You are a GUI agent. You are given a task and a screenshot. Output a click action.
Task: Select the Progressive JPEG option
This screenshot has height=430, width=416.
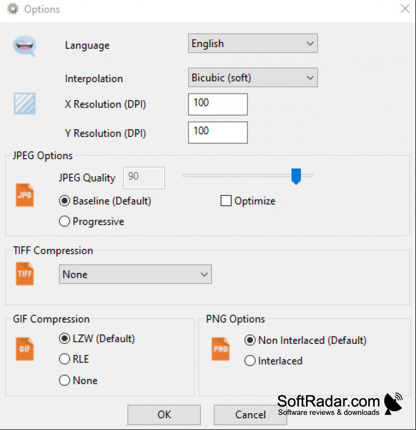(x=92, y=221)
